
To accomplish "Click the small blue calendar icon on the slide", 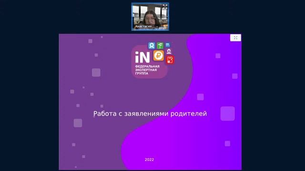I will point(168,45).
